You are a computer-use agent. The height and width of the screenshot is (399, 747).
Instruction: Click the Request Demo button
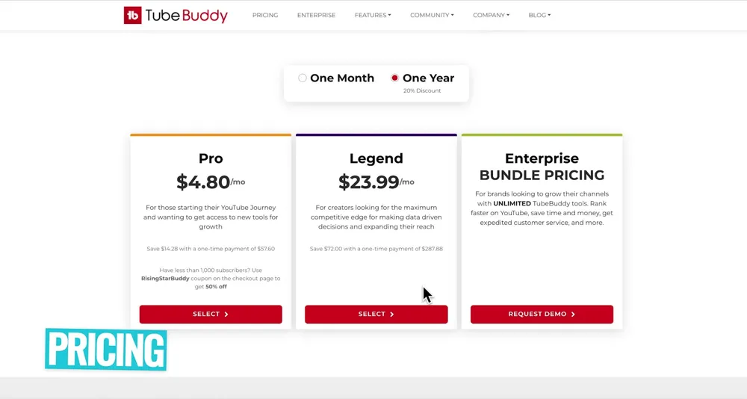542,314
